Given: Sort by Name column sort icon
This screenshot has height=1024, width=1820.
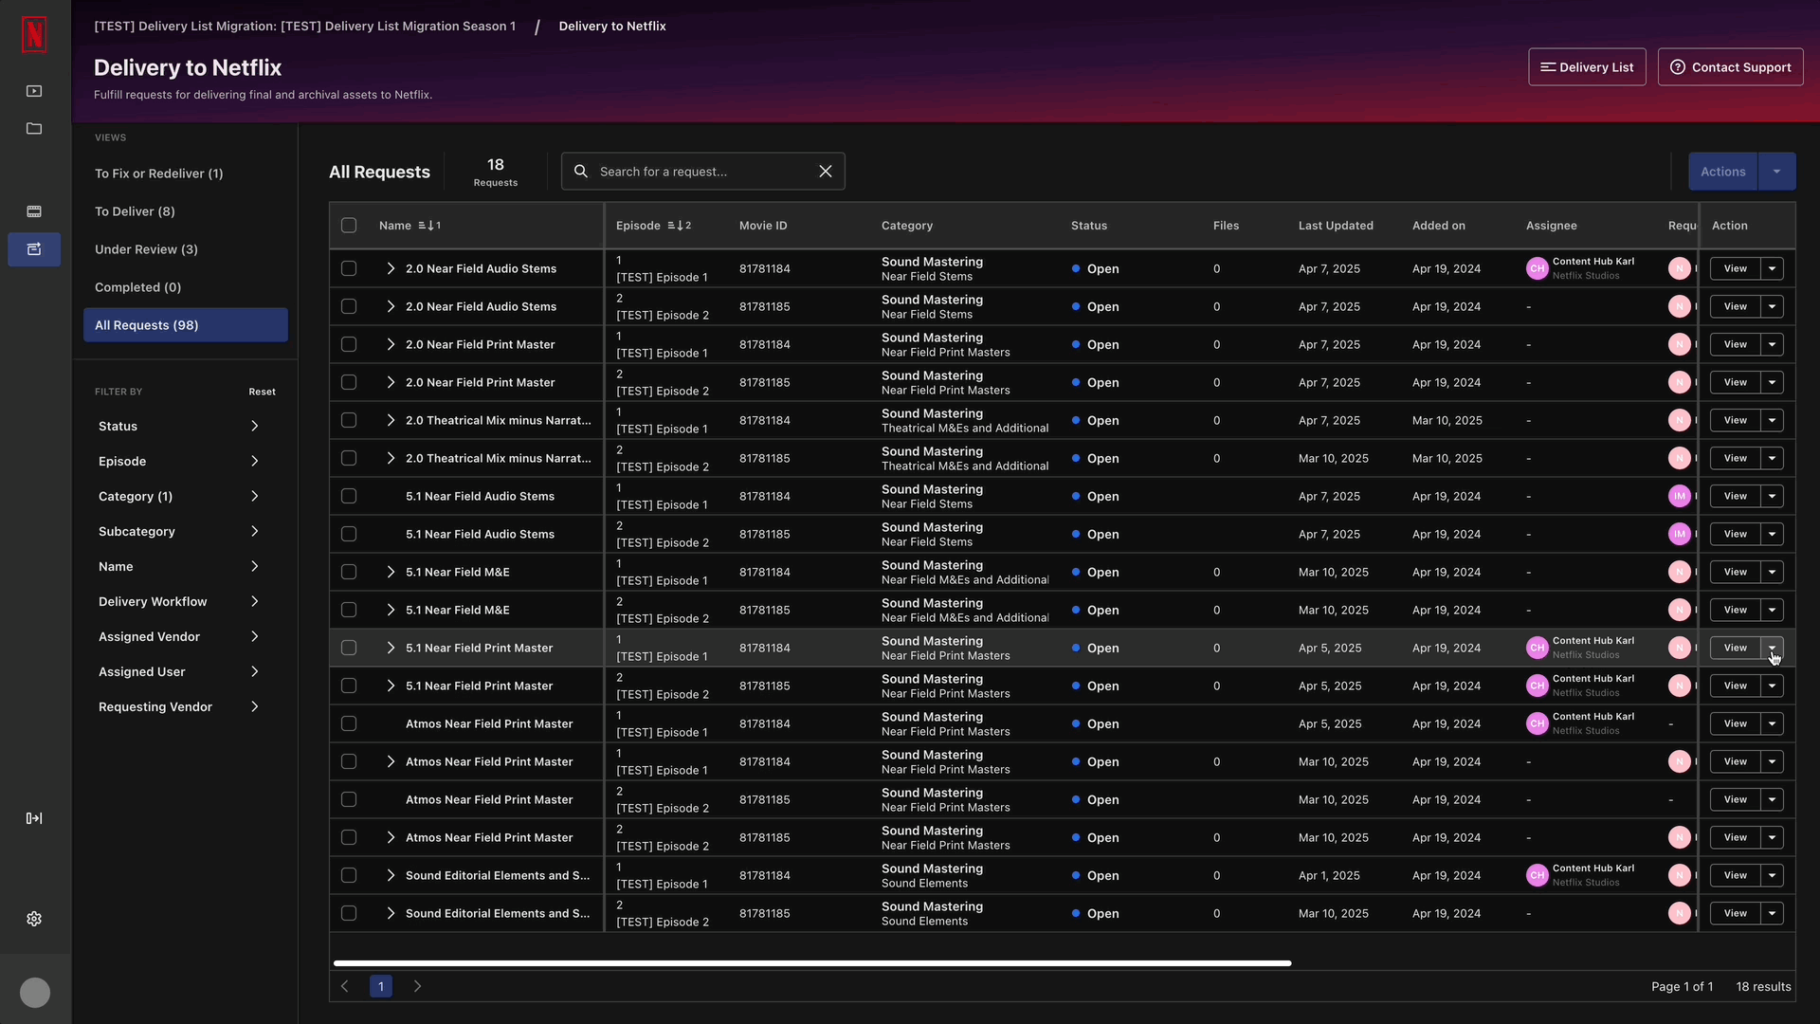Looking at the screenshot, I should 429,226.
